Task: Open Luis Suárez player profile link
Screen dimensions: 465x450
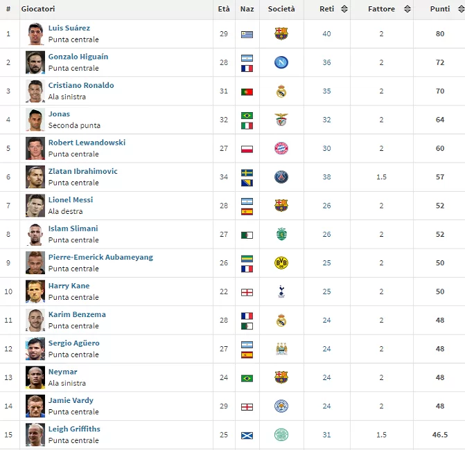Action: [x=69, y=28]
